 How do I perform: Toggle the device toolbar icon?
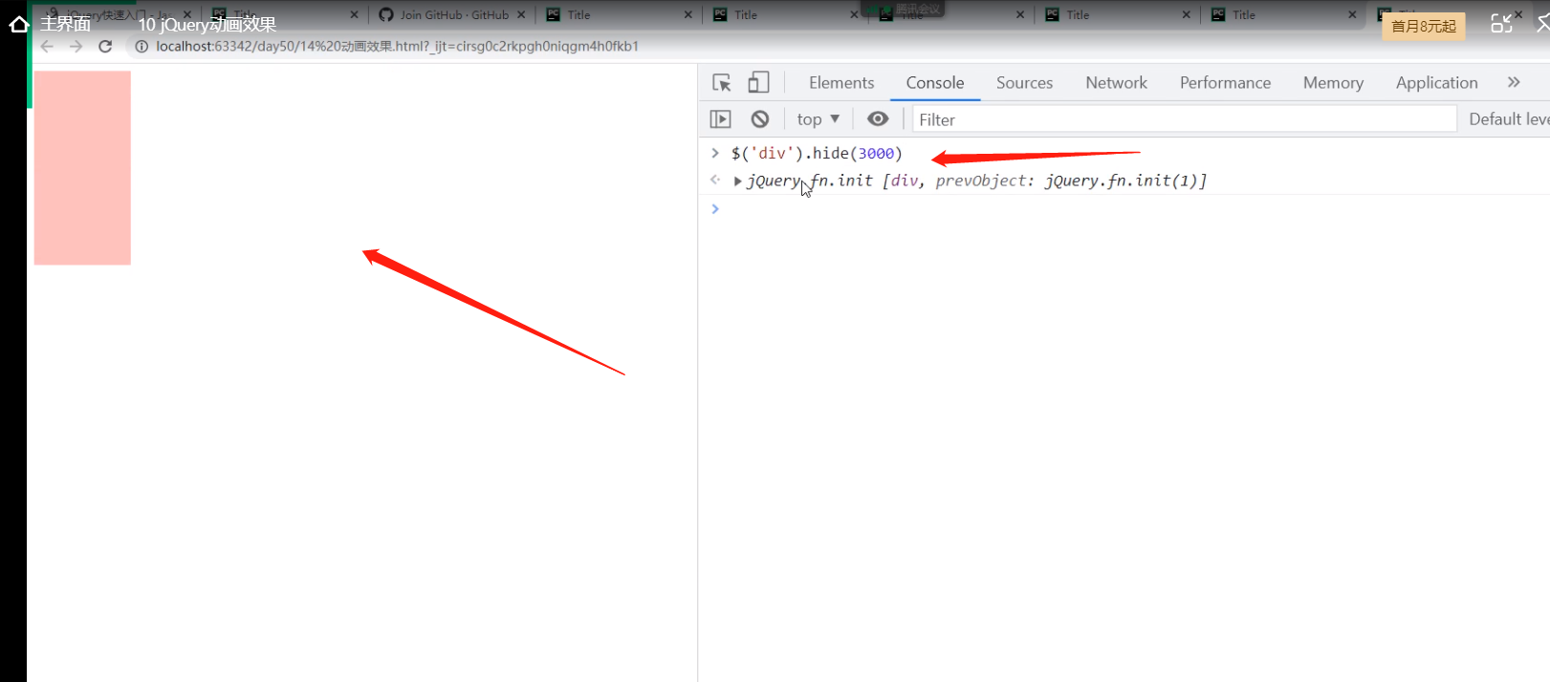(758, 83)
